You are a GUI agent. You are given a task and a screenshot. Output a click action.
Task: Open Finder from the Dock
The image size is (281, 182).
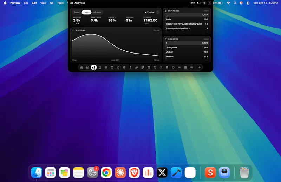point(37,173)
